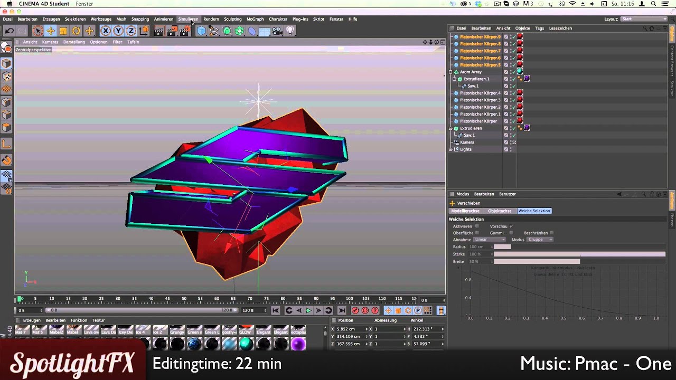The height and width of the screenshot is (380, 676).
Task: Toggle the green checkmark of Atom Array
Action: [513, 72]
